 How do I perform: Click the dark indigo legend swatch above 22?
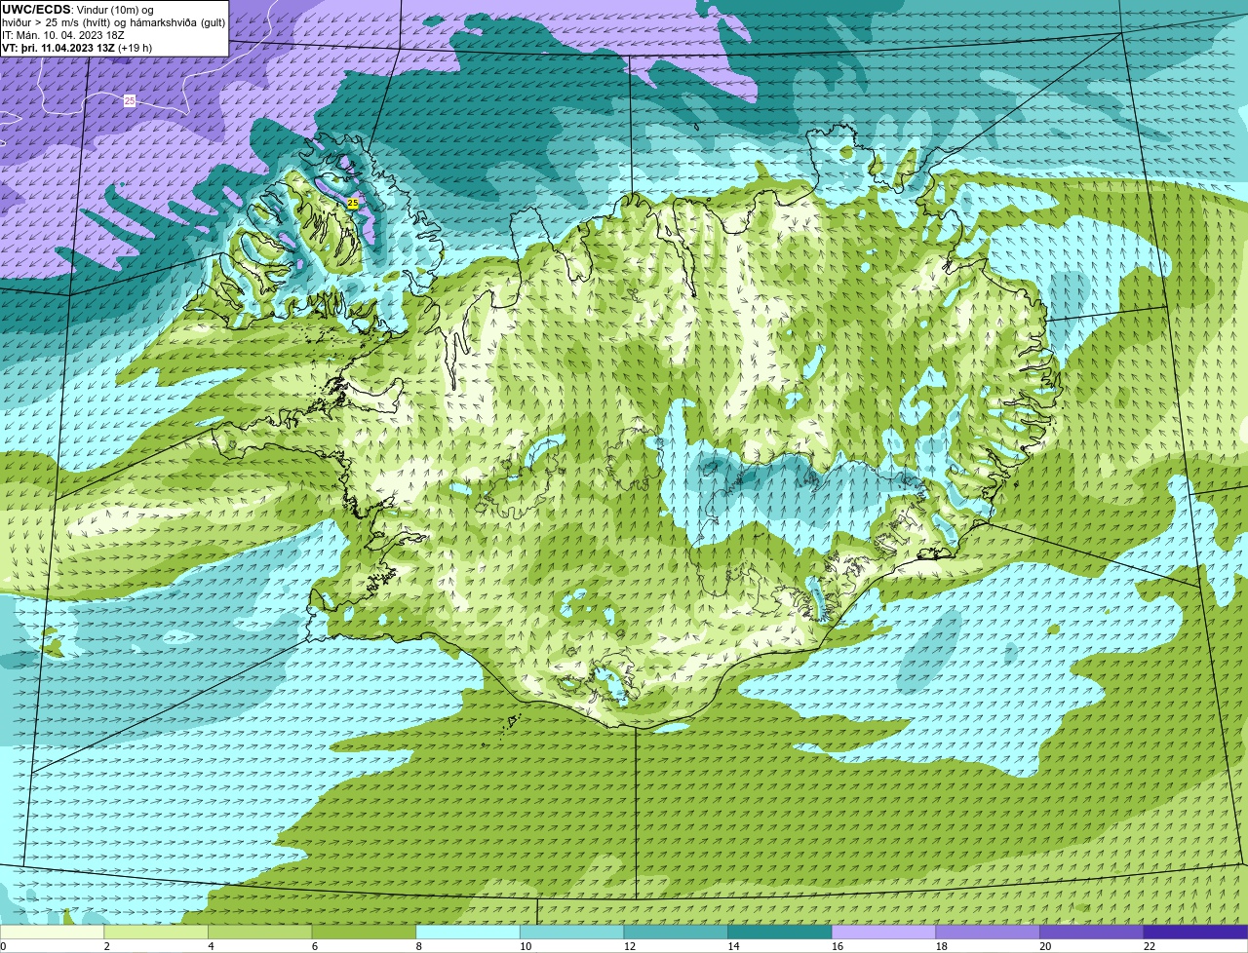point(1196,933)
